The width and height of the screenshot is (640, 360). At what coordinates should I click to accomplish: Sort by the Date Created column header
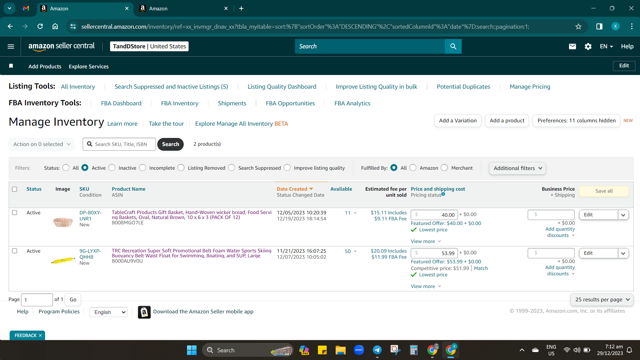[x=295, y=189]
